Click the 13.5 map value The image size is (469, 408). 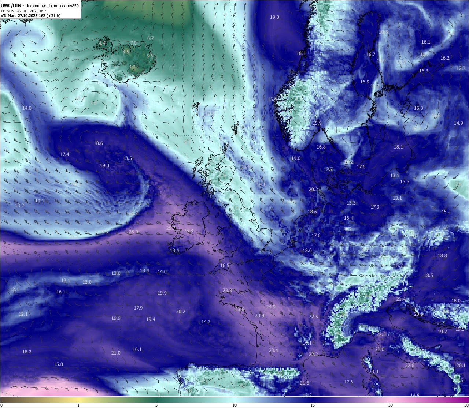(127, 158)
